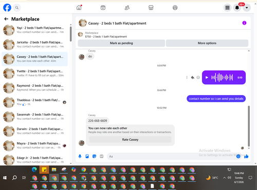257x190 pixels.
Task: Open the Savannah conversation
Action: click(x=34, y=117)
